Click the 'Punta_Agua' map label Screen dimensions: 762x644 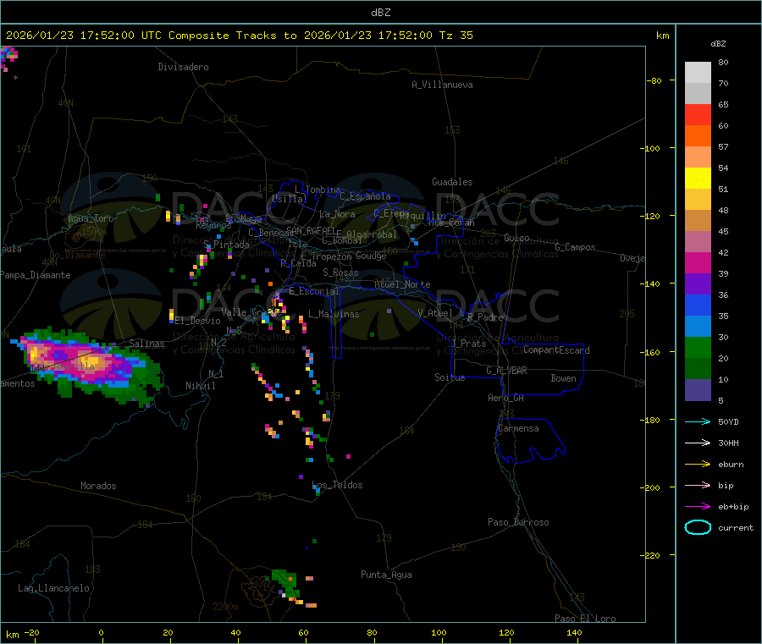[x=386, y=575]
